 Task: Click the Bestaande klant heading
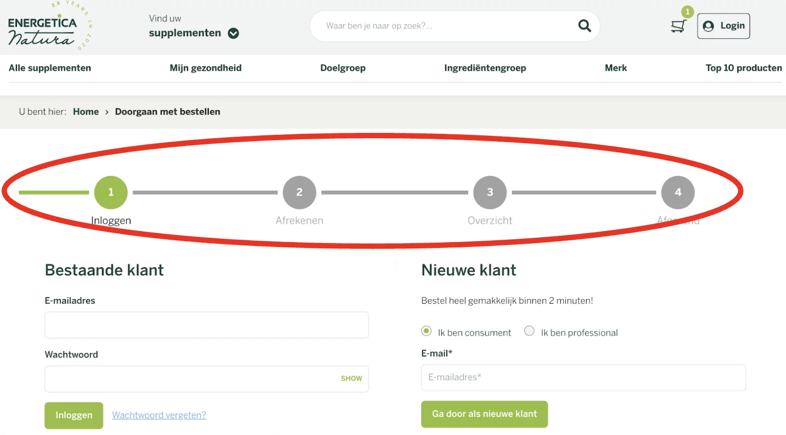coord(105,270)
